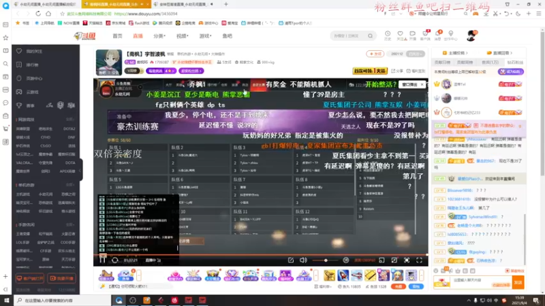Toggle theater mode player icon
The height and width of the screenshot is (306, 545).
(x=394, y=260)
